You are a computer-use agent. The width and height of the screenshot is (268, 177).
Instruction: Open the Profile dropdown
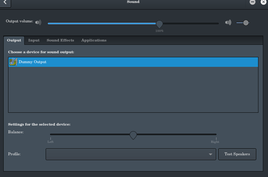pyautogui.click(x=131, y=154)
